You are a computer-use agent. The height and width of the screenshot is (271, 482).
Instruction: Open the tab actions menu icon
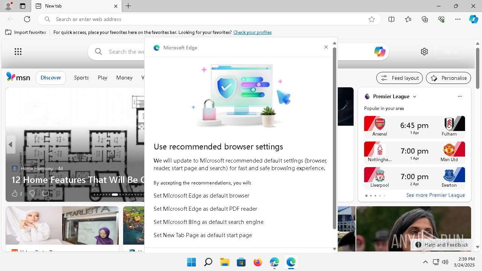pyautogui.click(x=23, y=6)
